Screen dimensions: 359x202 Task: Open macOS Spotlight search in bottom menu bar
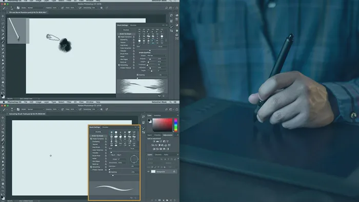pos(171,102)
